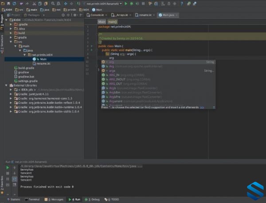Click the Kt04 breadcrumb in navigation bar
The height and width of the screenshot is (203, 266).
point(7,10)
